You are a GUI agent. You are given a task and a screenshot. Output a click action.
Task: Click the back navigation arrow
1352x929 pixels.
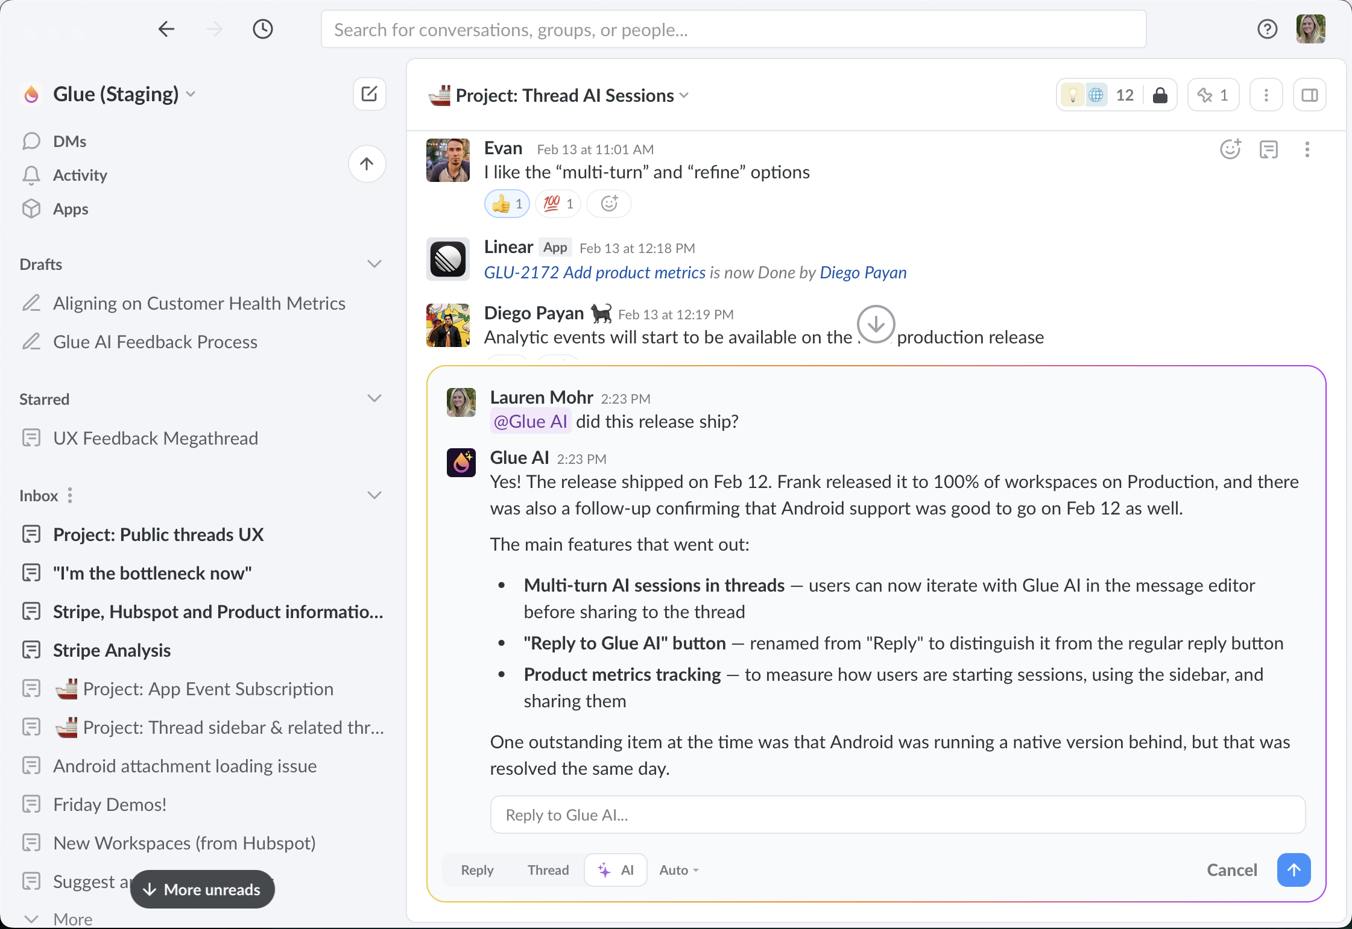click(x=166, y=29)
